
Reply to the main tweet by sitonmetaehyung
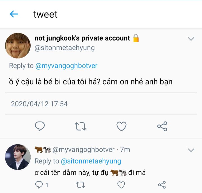click(40, 126)
